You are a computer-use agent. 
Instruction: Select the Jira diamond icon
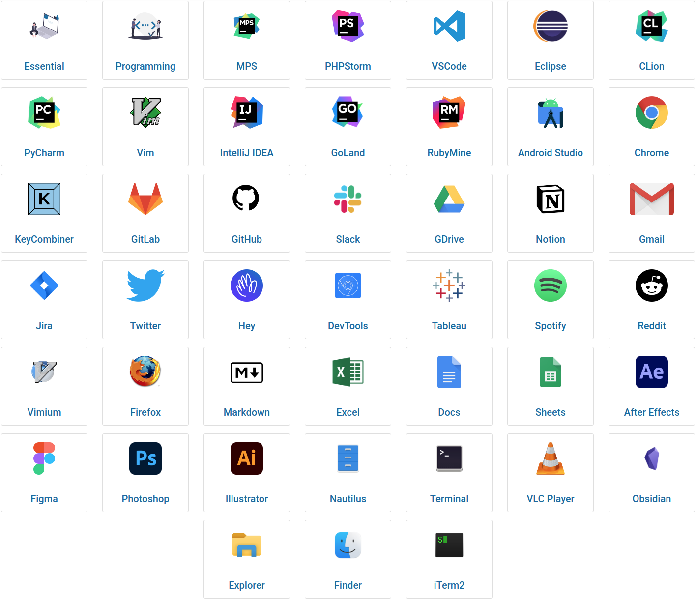(44, 286)
